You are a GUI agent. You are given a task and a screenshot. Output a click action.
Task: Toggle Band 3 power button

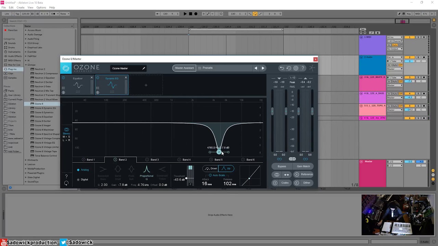[x=147, y=160]
